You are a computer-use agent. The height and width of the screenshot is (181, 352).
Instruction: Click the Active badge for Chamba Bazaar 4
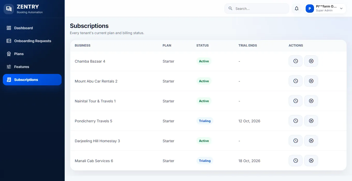pyautogui.click(x=204, y=61)
